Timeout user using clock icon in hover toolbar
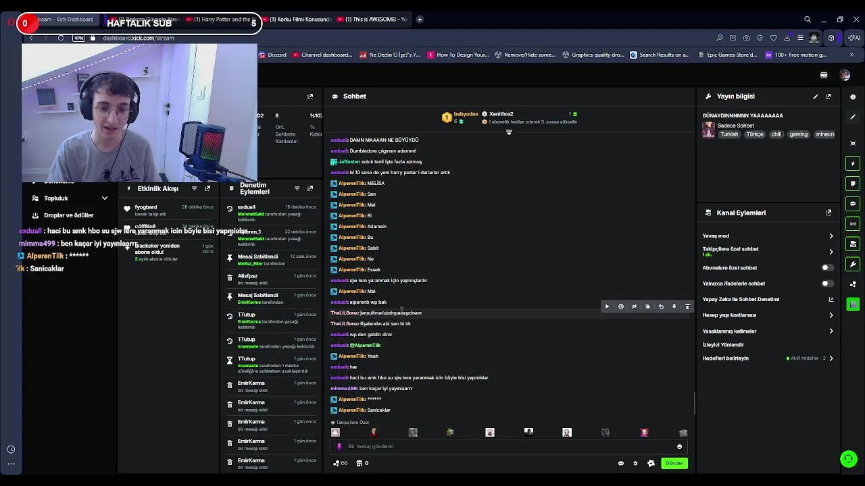 (x=620, y=306)
